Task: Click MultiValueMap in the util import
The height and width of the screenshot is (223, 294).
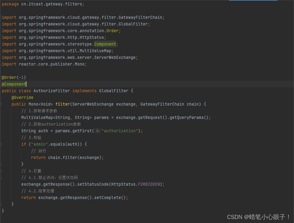Action: (x=95, y=51)
